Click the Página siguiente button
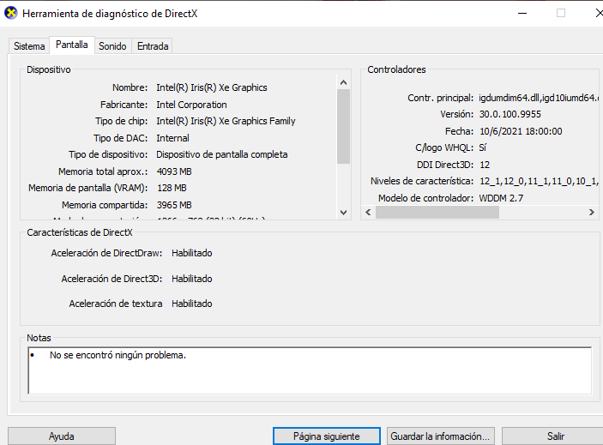Image resolution: width=603 pixels, height=445 pixels. pos(327,436)
